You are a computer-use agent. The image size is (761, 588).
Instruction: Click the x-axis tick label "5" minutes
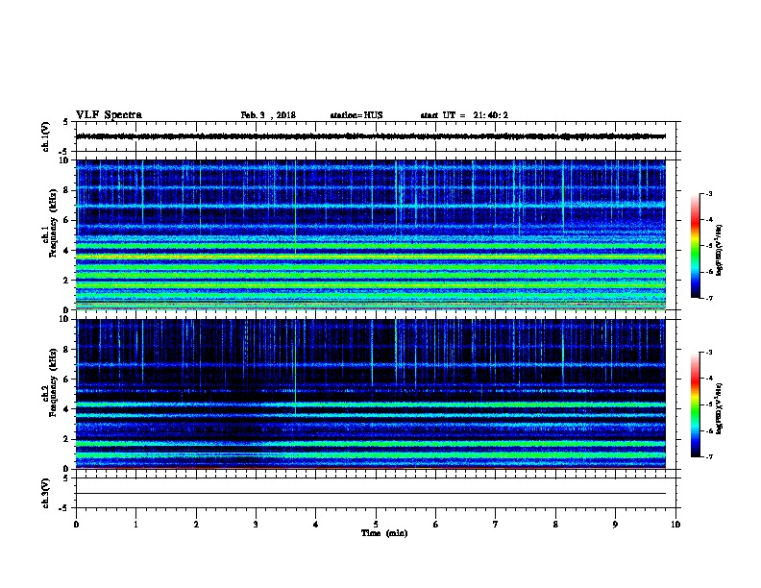(x=376, y=525)
